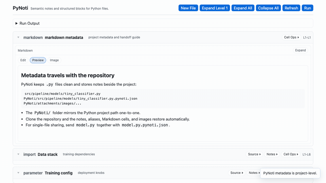Click the Collapse All button
326x183 pixels.
(x=268, y=8)
